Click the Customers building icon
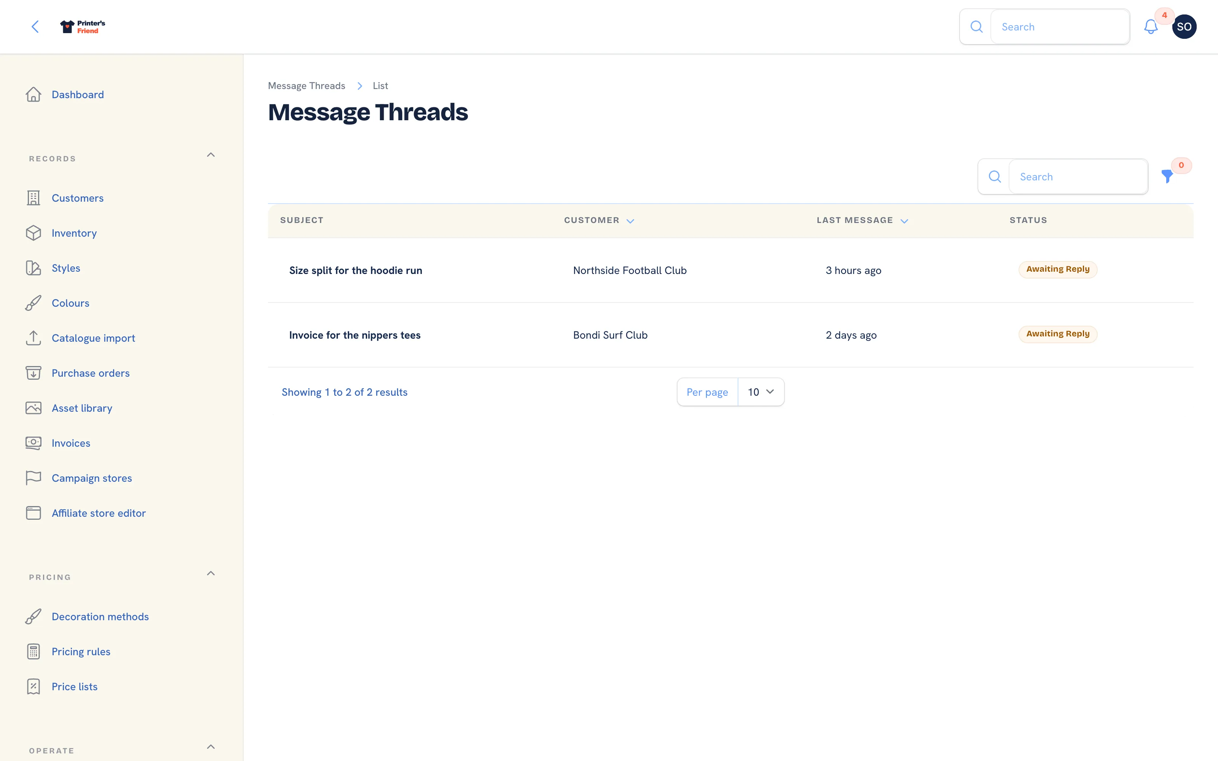 [33, 198]
